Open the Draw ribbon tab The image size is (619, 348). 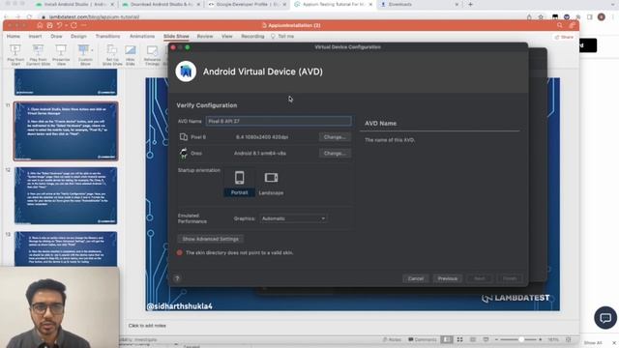[56, 37]
